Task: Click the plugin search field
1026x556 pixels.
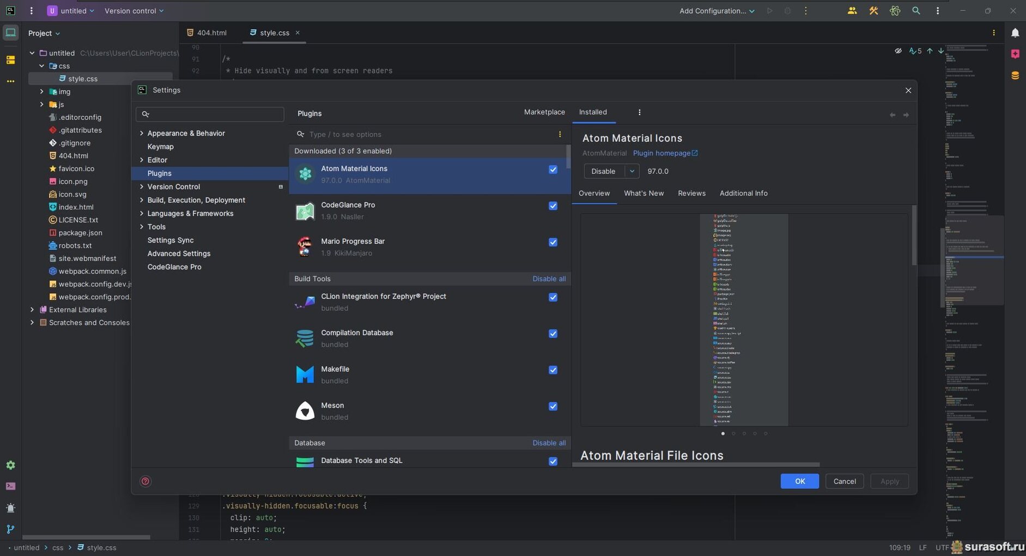Action: click(430, 135)
